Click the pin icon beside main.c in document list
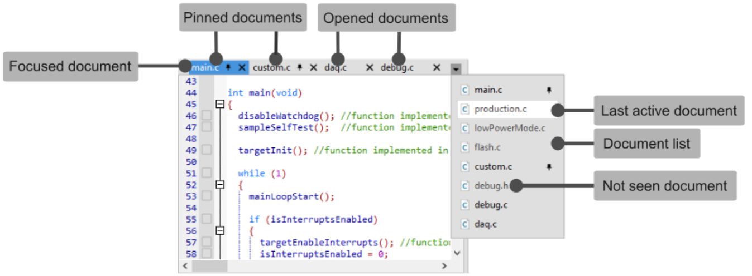The height and width of the screenshot is (276, 752). (x=549, y=90)
